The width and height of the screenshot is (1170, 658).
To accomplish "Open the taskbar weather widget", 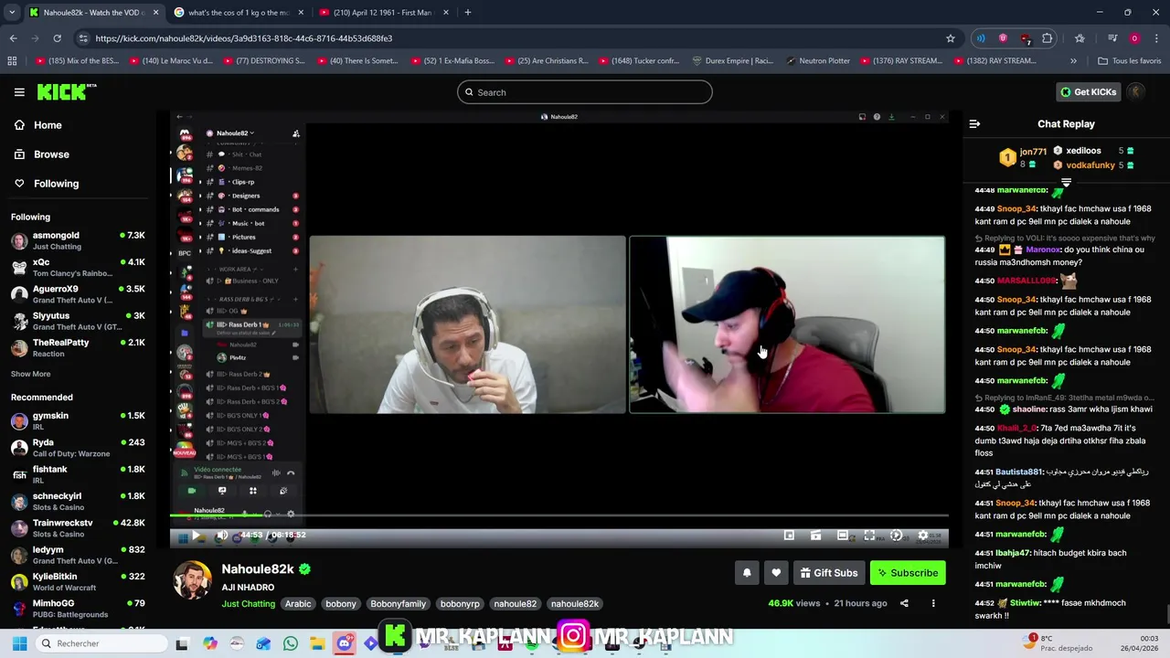I will [1058, 643].
